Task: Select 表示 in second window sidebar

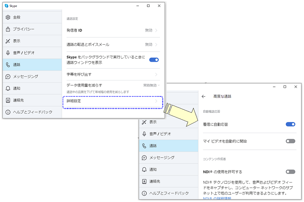Action: (x=168, y=122)
